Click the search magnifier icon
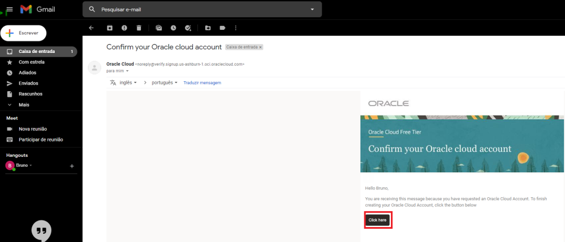565x242 pixels. pos(92,9)
